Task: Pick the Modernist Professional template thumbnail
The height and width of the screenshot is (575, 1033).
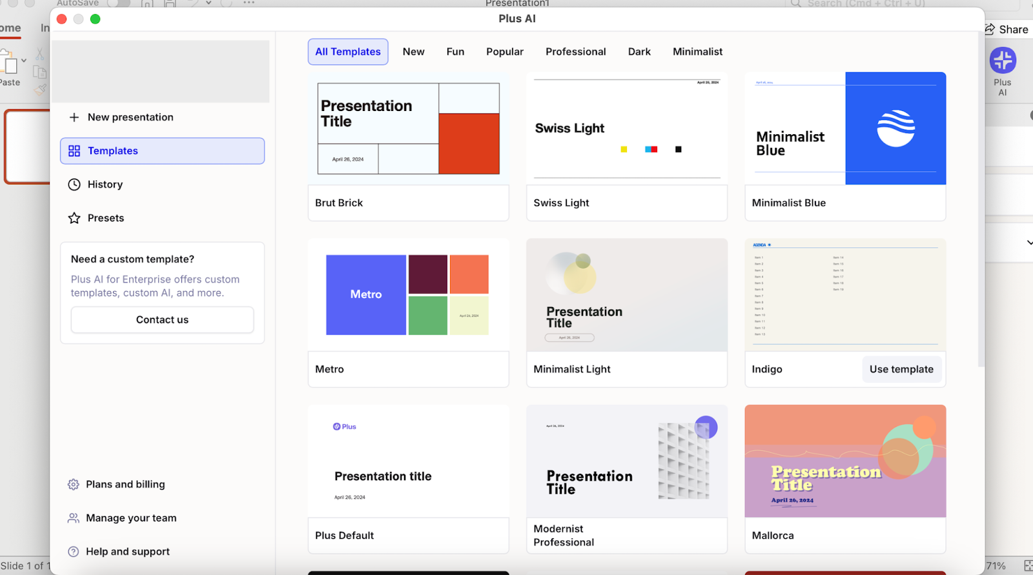Action: click(627, 461)
